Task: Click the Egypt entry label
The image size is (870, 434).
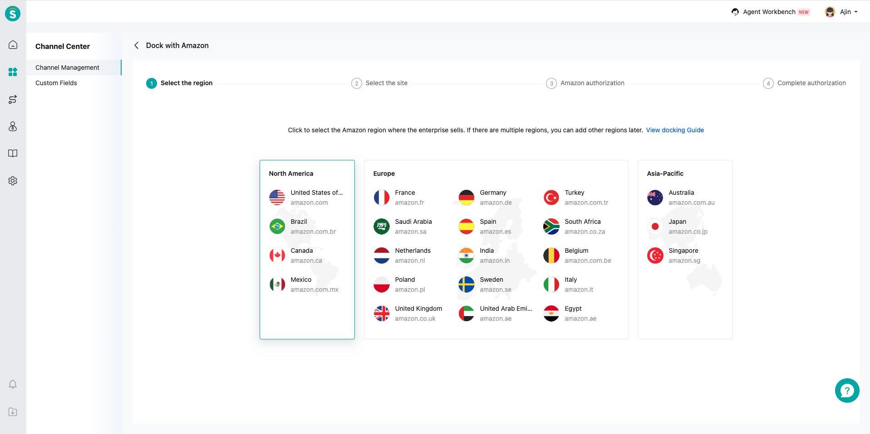Action: (573, 309)
